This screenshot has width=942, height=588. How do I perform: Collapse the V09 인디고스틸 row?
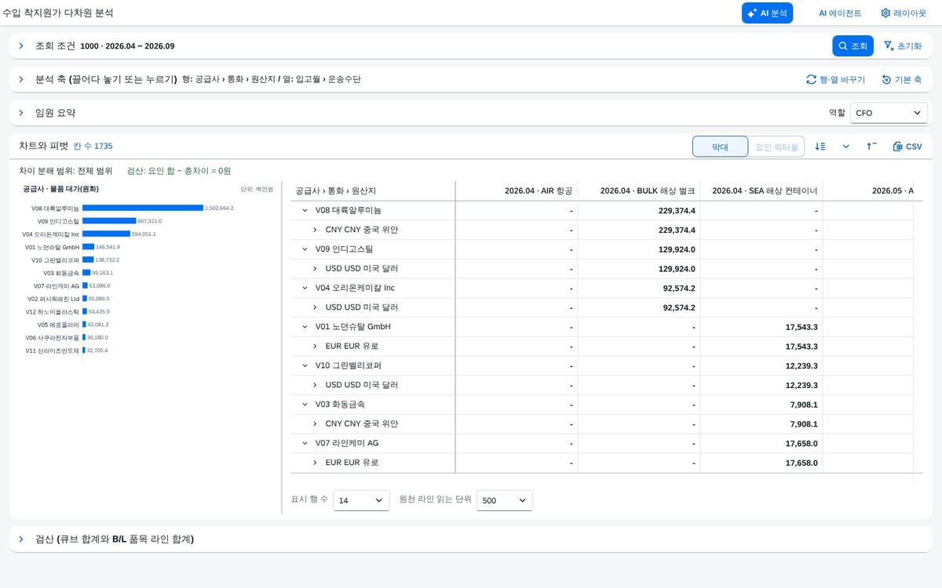(x=305, y=249)
